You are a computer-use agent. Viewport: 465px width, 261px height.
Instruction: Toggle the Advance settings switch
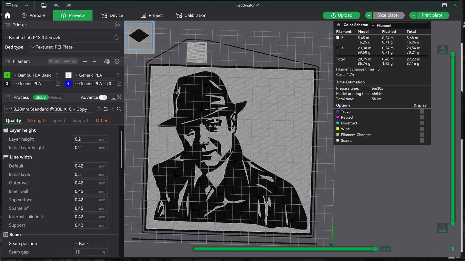point(103,97)
